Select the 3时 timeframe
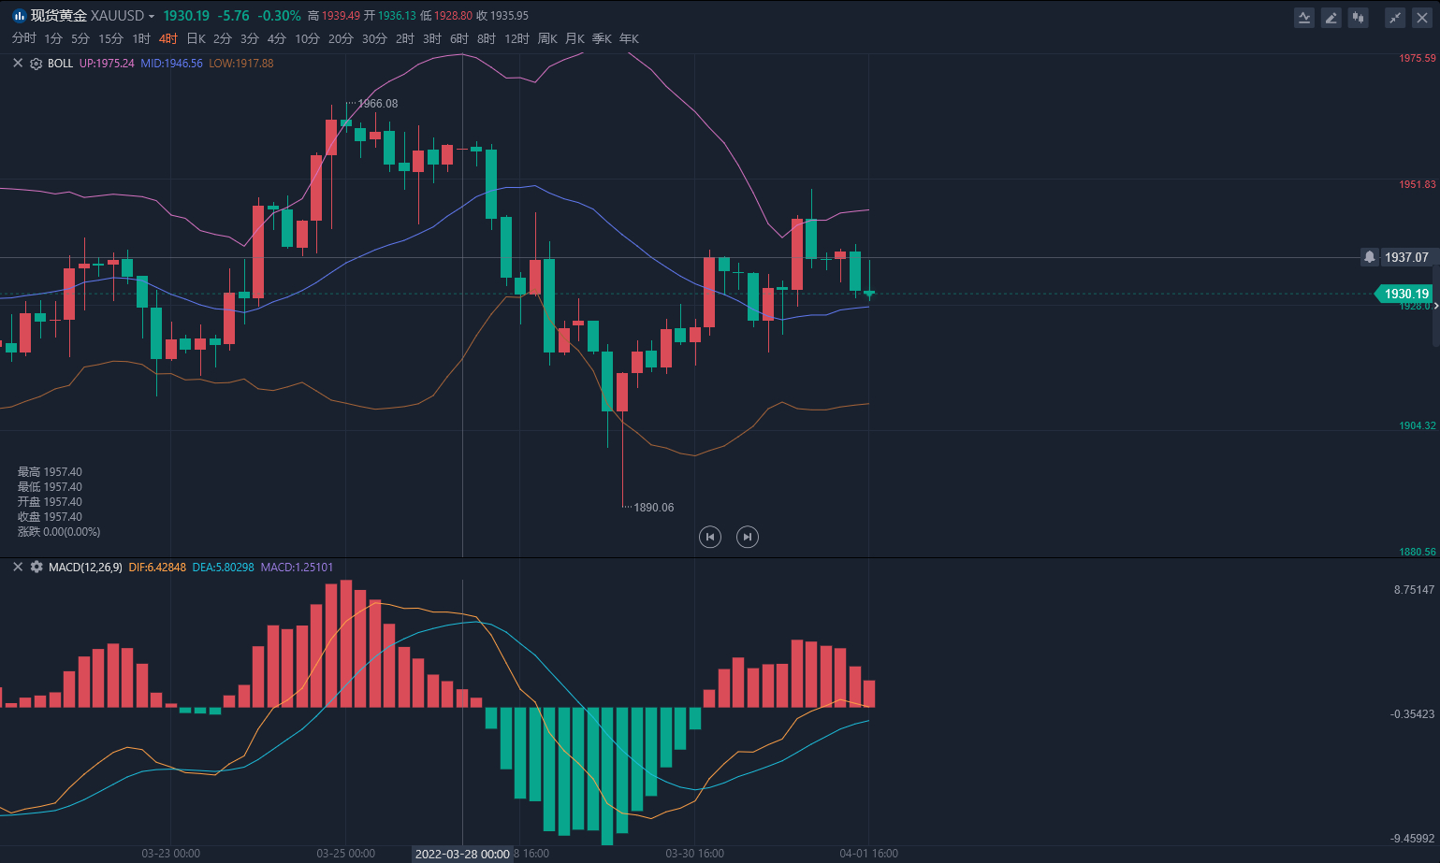1440x863 pixels. pyautogui.click(x=432, y=38)
